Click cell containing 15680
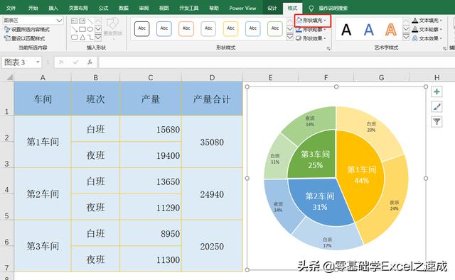 click(x=151, y=129)
